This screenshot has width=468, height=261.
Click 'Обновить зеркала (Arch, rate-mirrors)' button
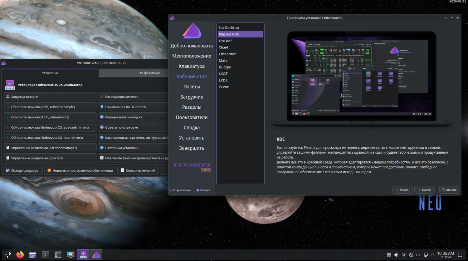50,117
